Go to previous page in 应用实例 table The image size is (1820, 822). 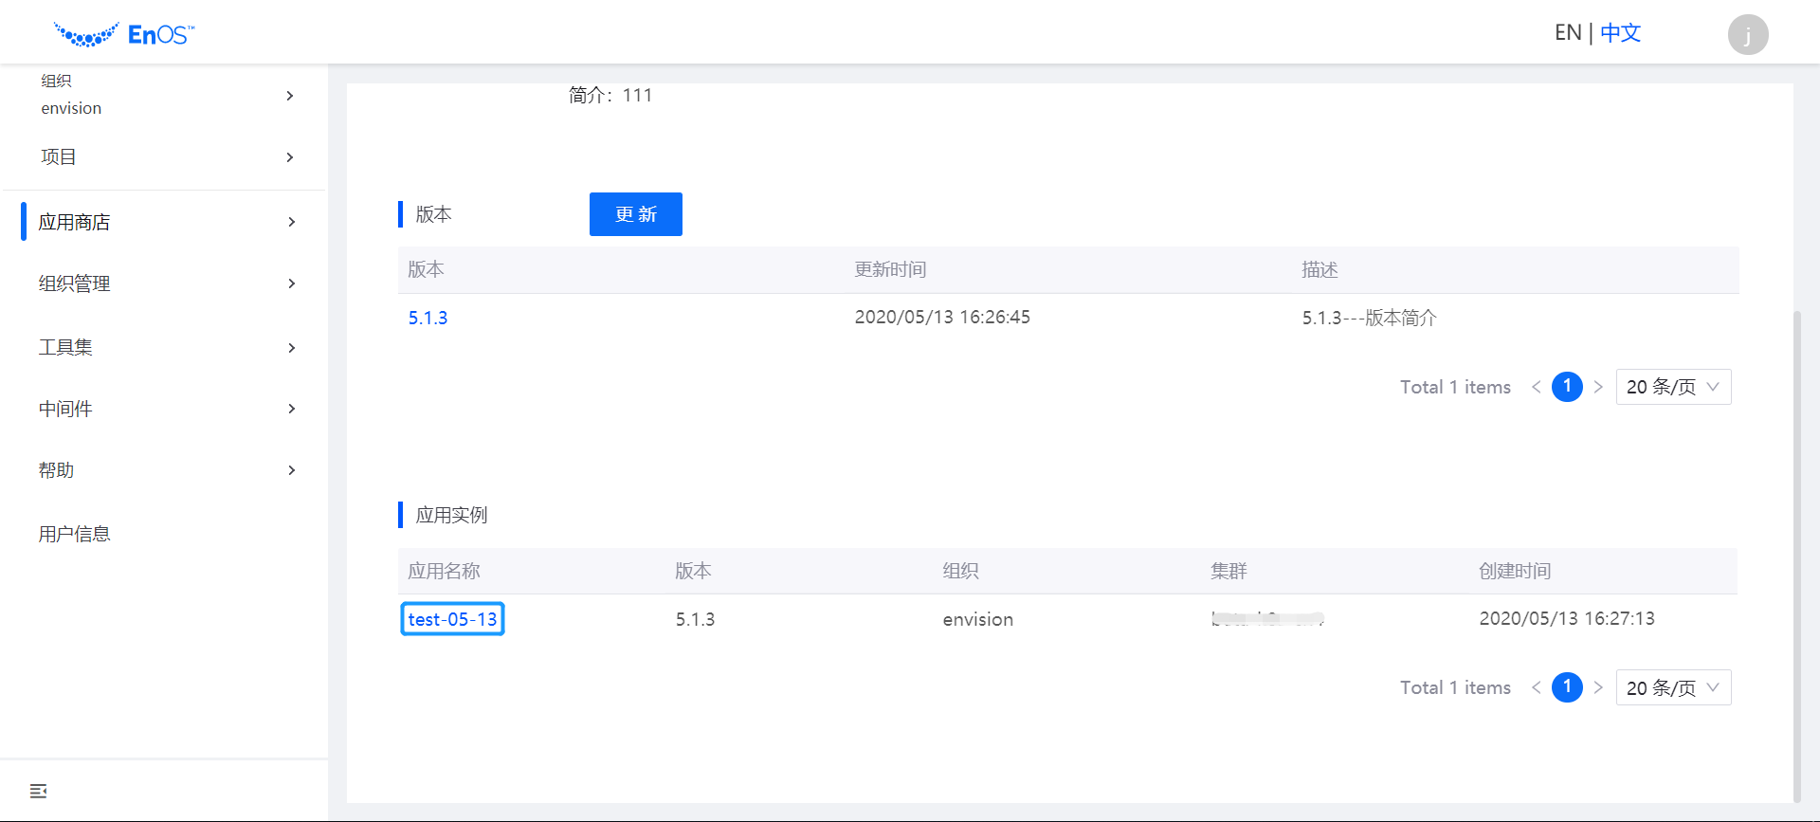[1536, 687]
